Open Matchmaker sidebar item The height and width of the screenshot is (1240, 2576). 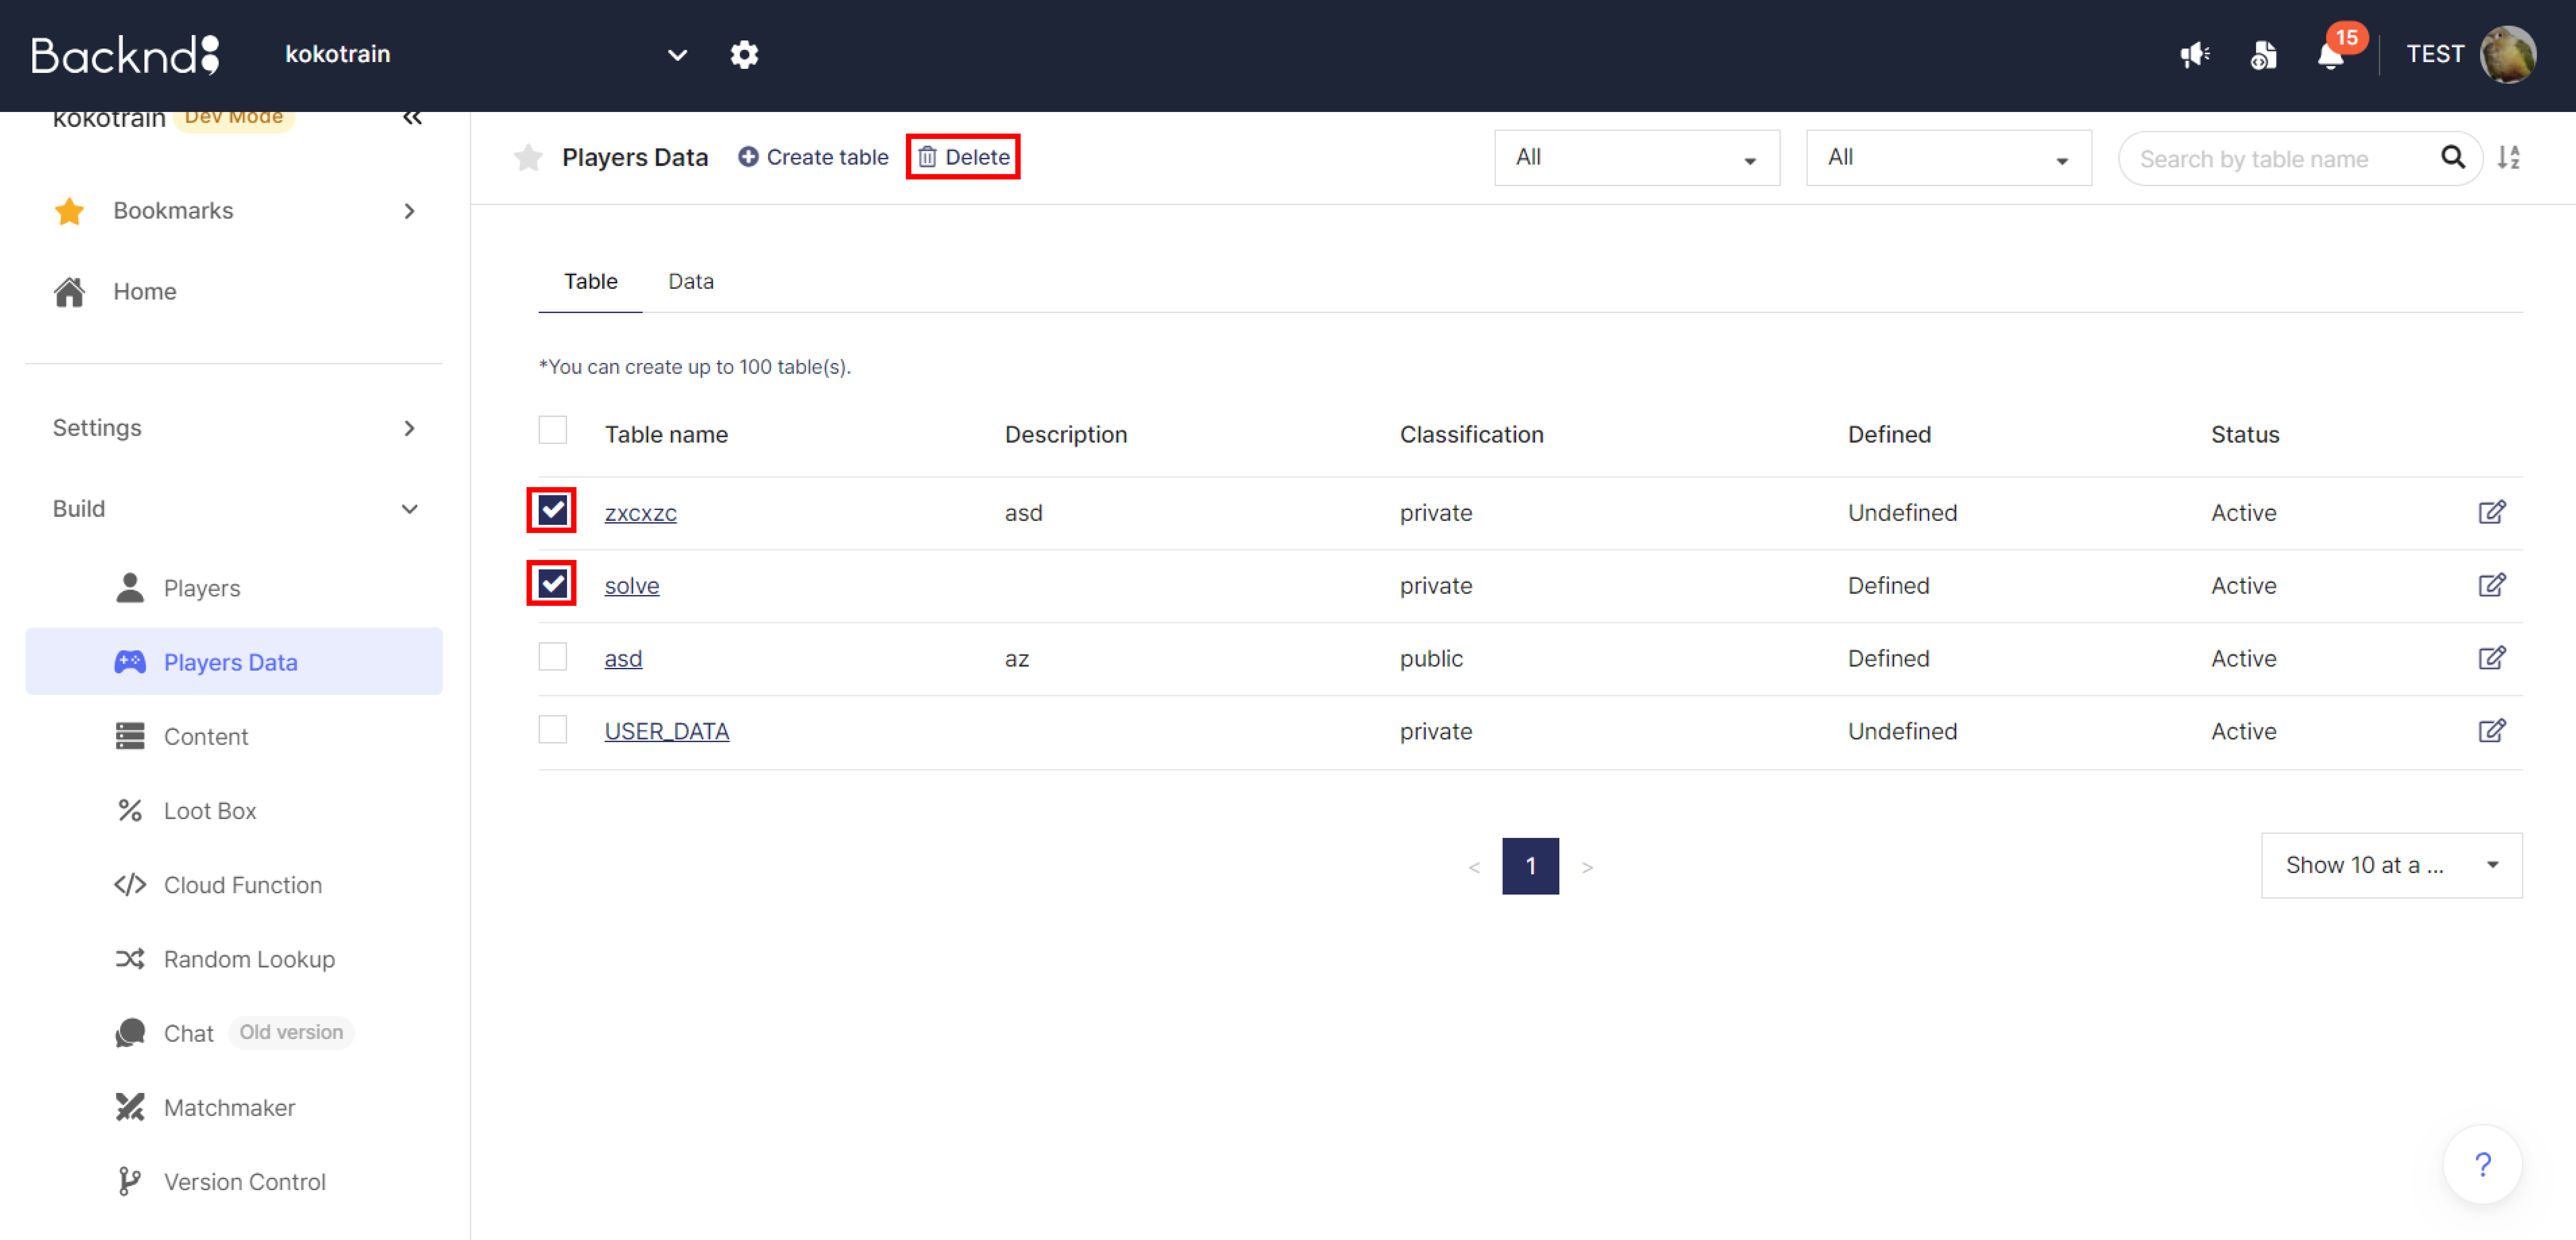coord(234,1107)
